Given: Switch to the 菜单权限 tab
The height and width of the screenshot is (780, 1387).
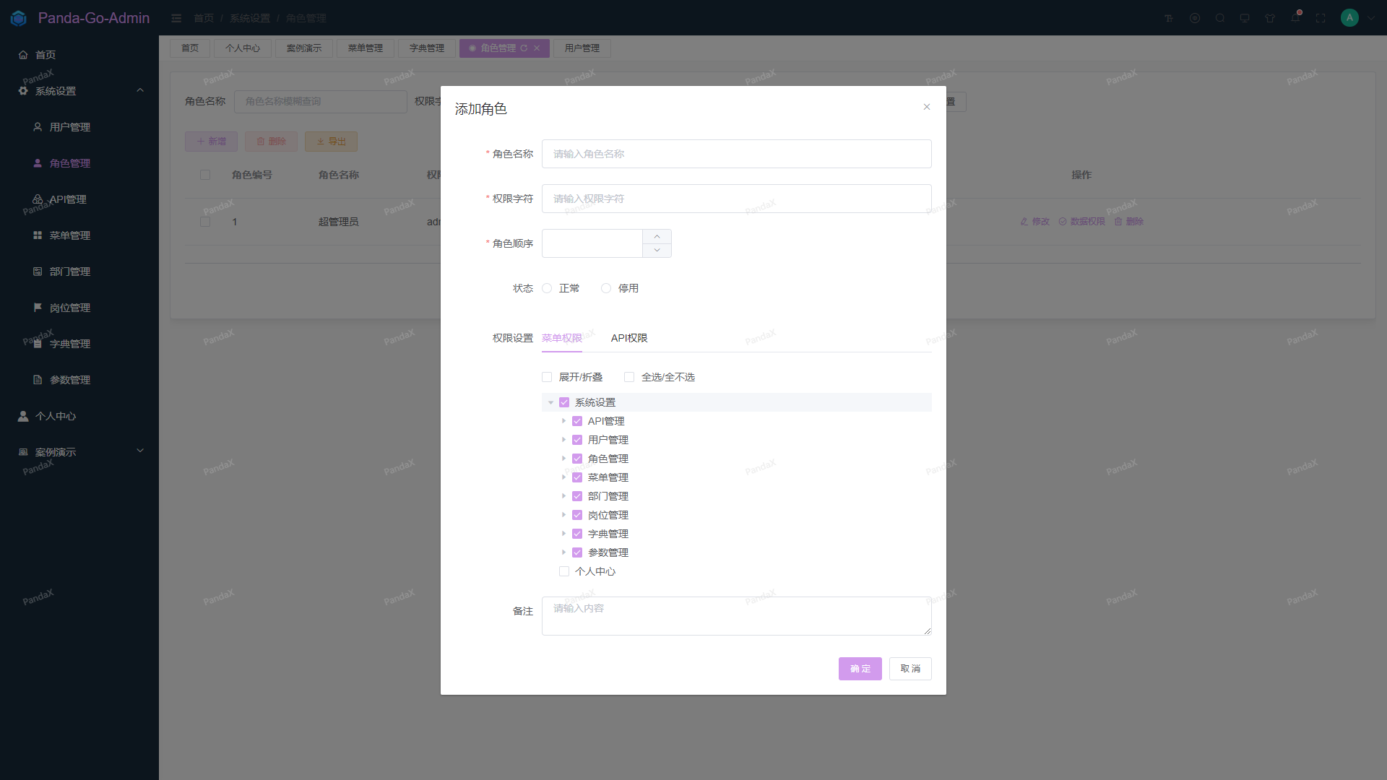Looking at the screenshot, I should (x=562, y=338).
